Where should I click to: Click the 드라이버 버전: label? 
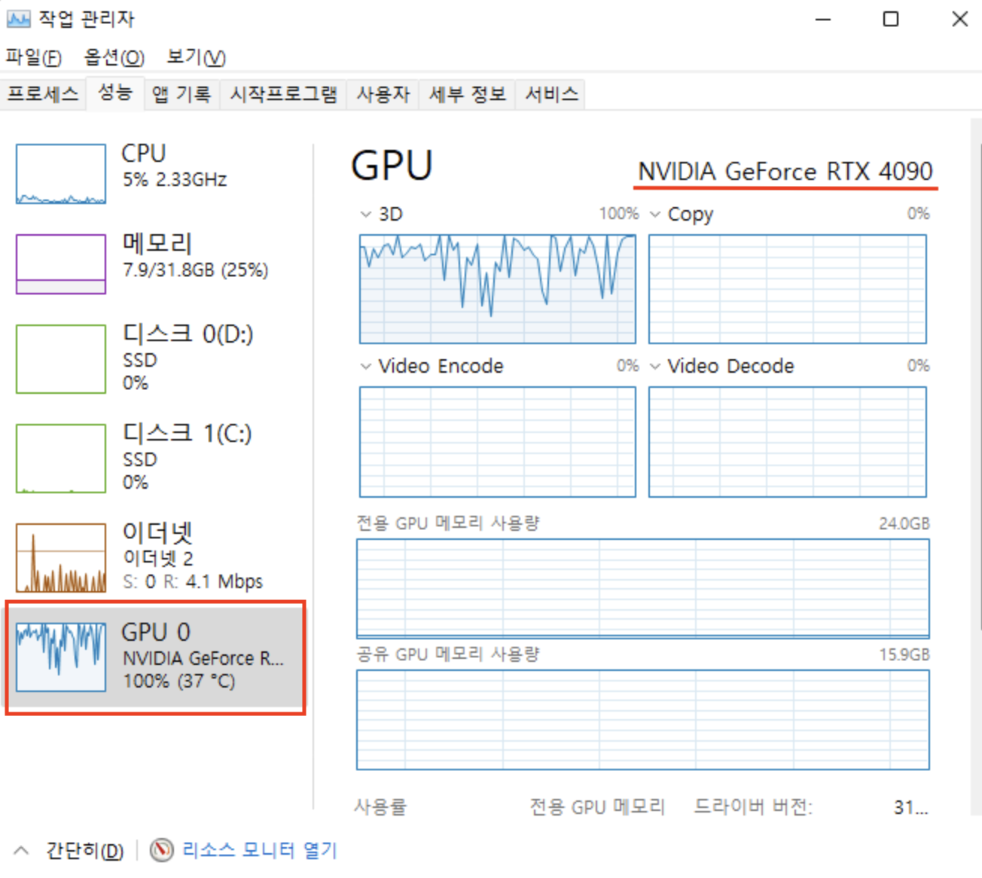[753, 807]
